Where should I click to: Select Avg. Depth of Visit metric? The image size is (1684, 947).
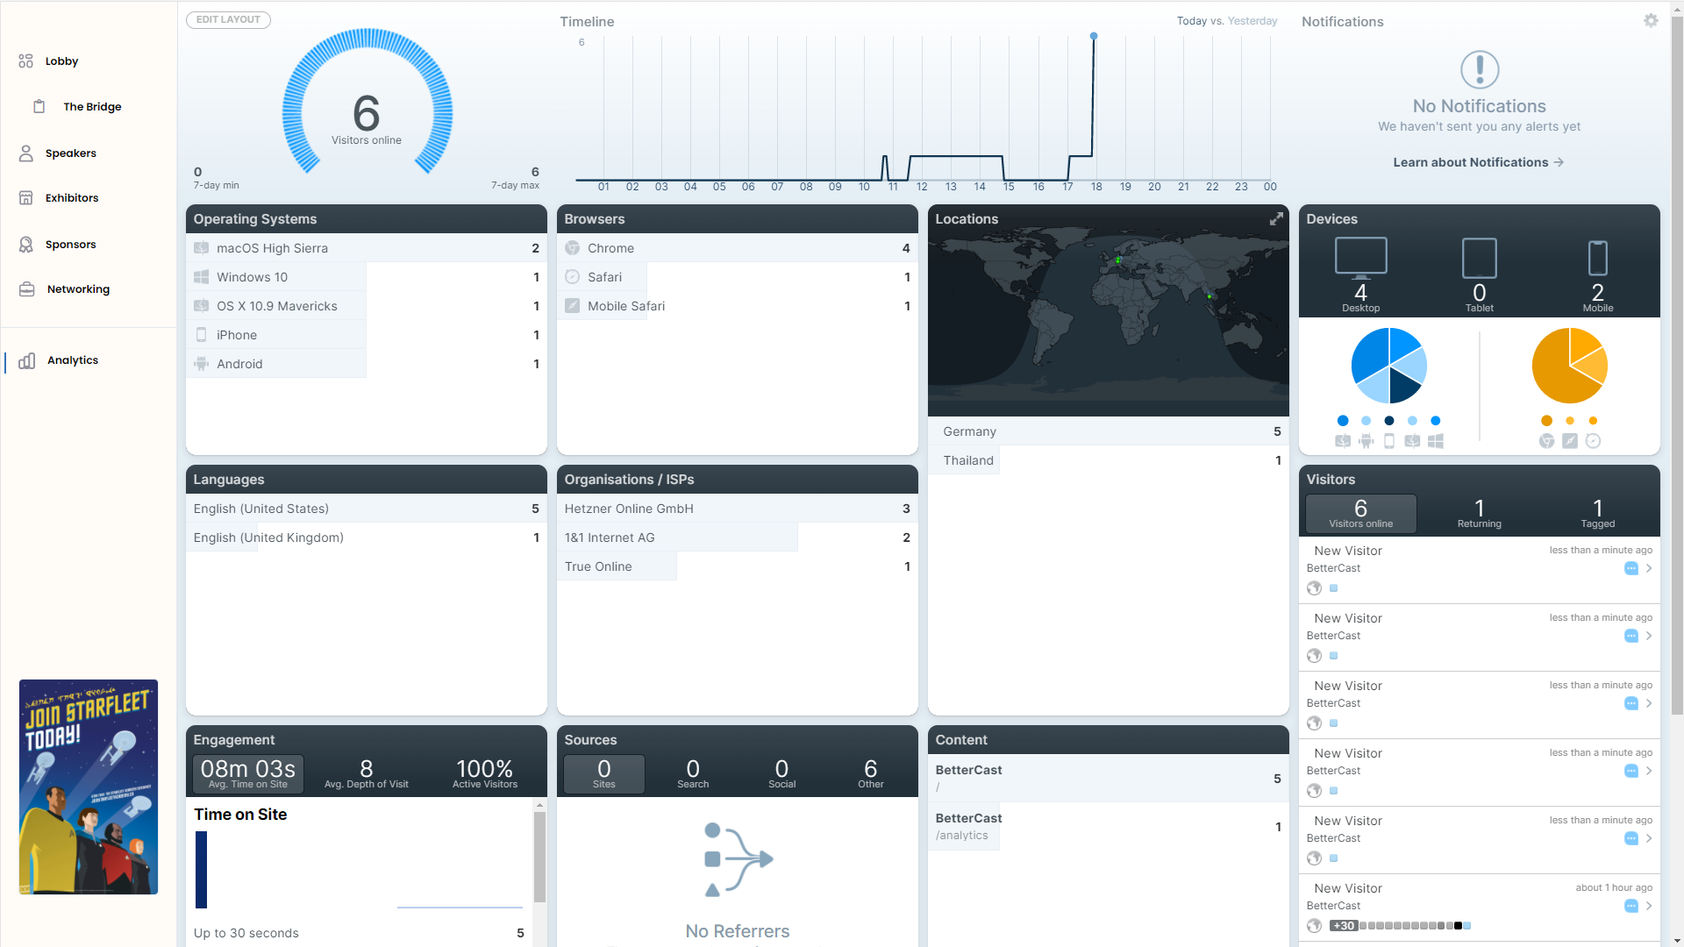tap(366, 773)
